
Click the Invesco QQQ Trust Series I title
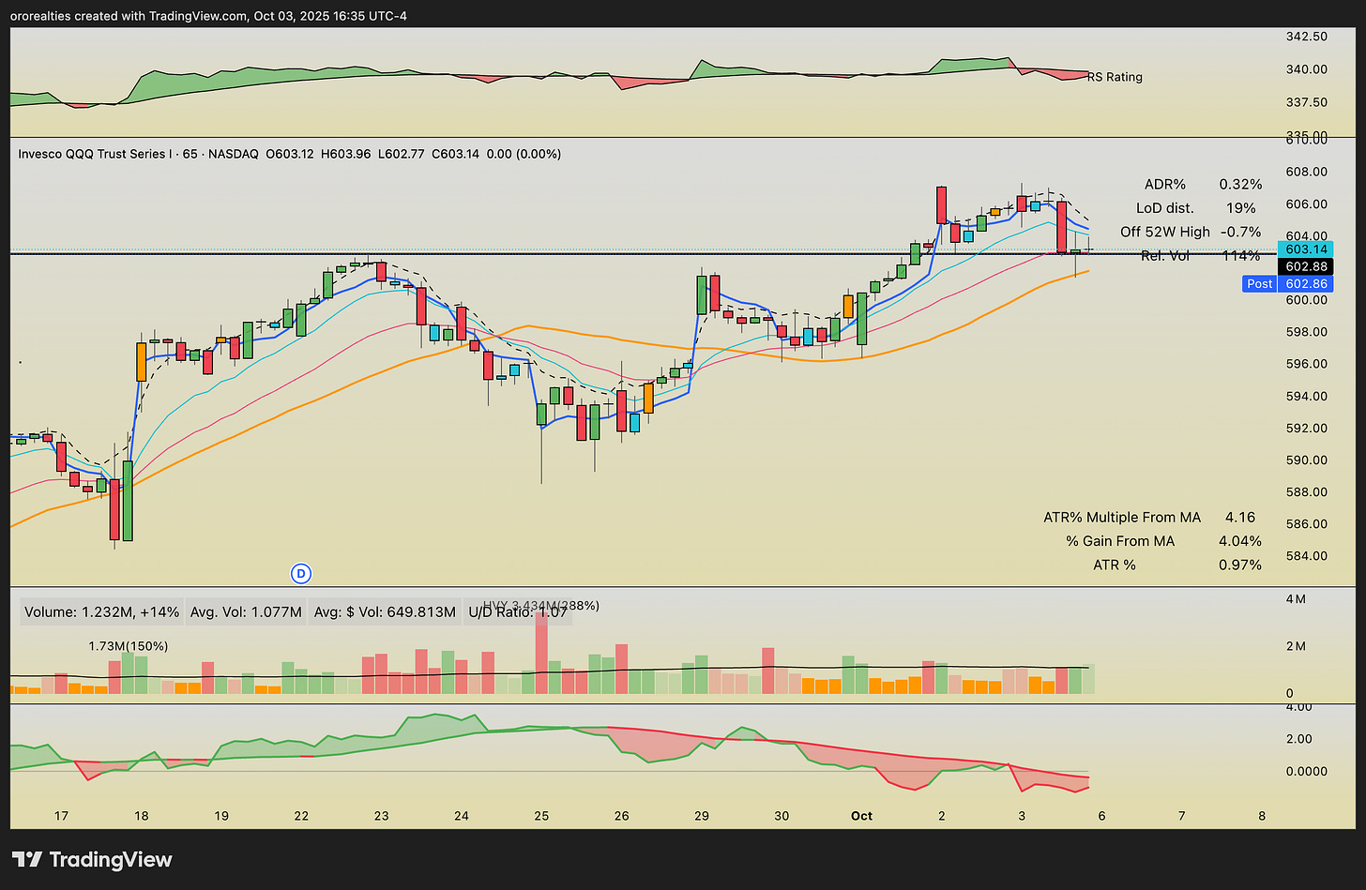point(96,154)
